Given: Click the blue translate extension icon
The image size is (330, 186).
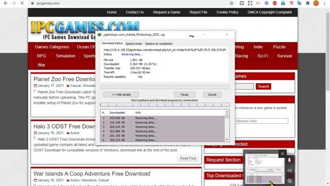Looking at the screenshot, I should [x=299, y=3].
